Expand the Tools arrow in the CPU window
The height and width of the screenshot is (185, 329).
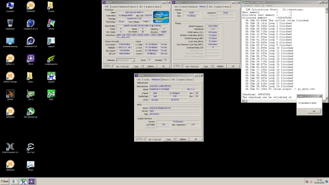point(142,66)
